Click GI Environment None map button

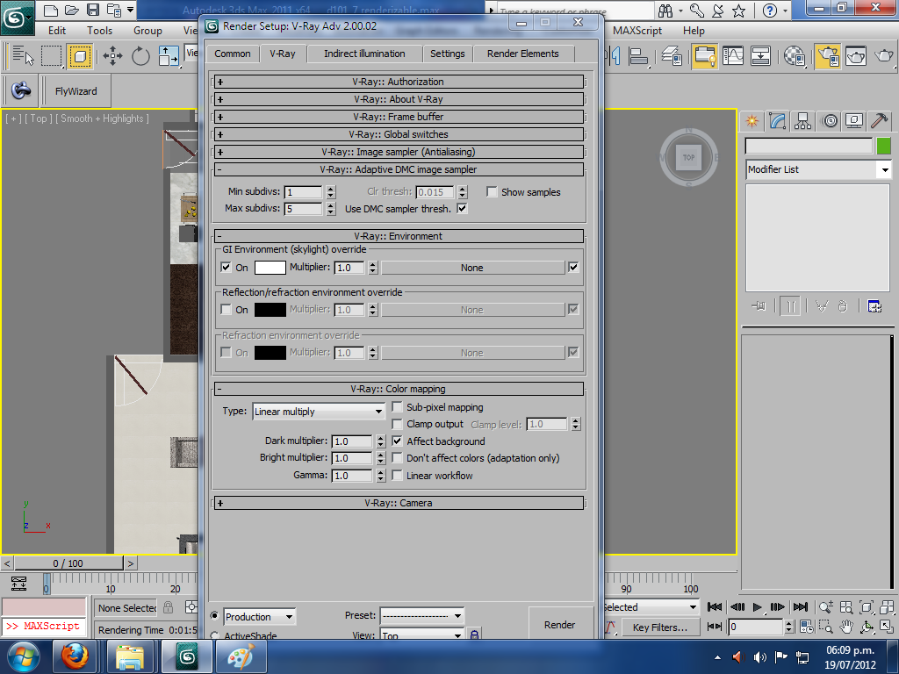click(x=473, y=268)
